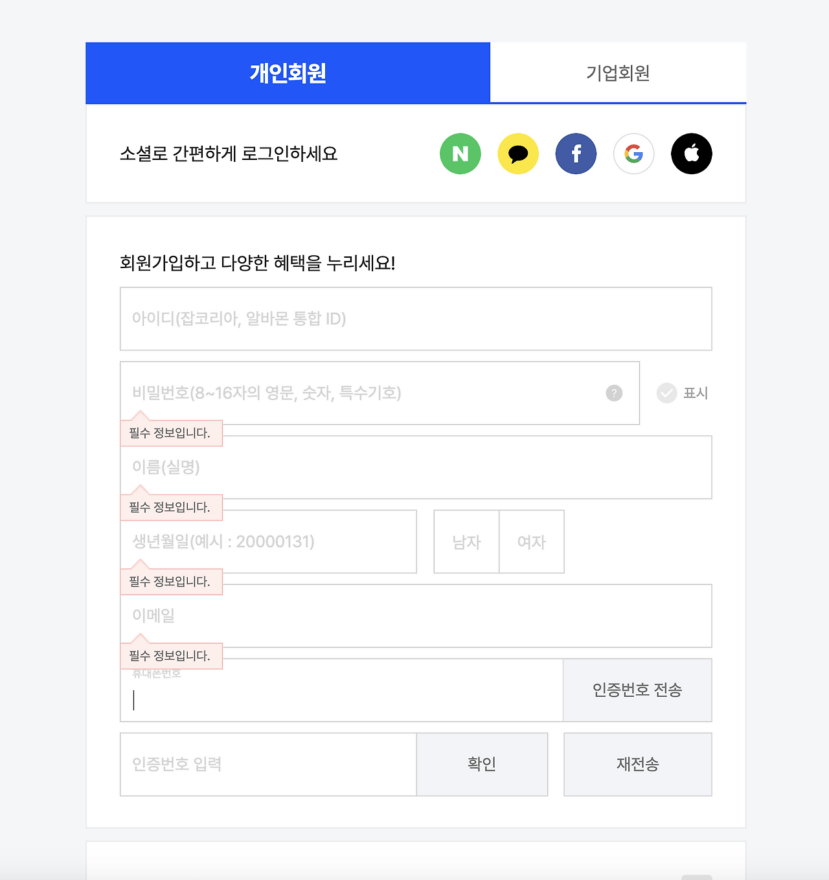The image size is (829, 880).
Task: Select 남자 gender option
Action: pos(466,542)
